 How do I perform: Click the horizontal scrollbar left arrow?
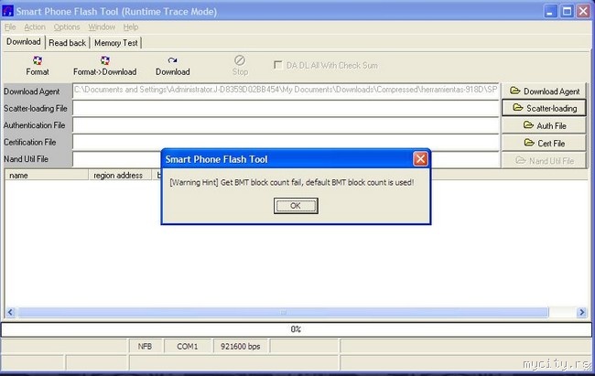click(10, 312)
